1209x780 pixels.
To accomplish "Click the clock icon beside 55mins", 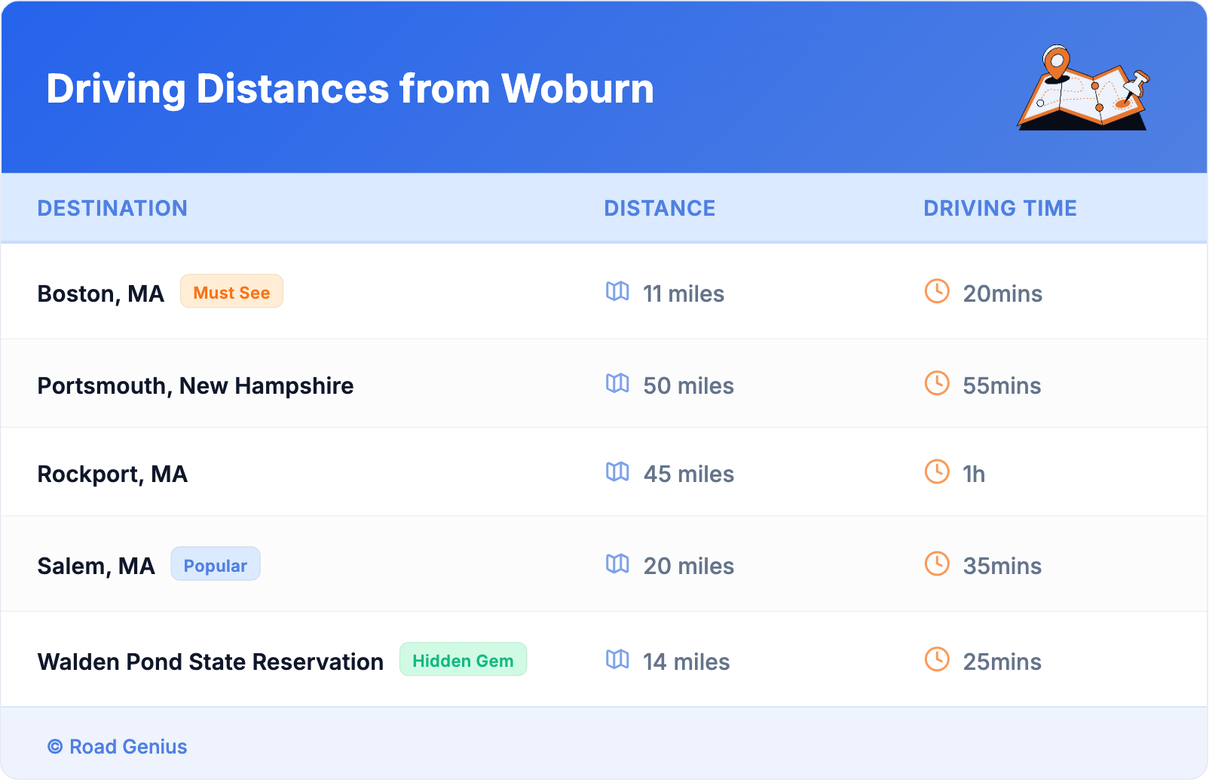I will click(x=937, y=383).
